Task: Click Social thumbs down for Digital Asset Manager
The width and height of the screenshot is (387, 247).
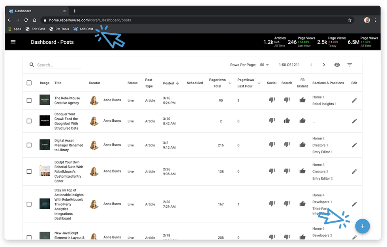Action: (272, 145)
